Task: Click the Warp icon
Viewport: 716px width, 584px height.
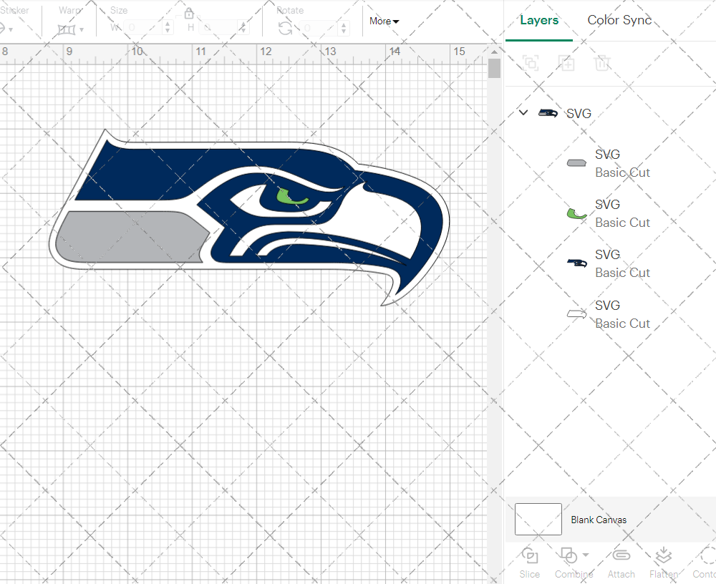Action: coord(66,29)
